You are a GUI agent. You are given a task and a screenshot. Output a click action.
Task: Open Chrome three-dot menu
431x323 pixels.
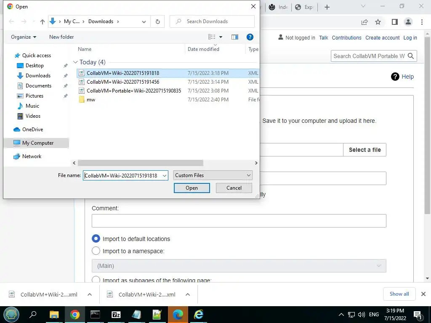(x=422, y=22)
